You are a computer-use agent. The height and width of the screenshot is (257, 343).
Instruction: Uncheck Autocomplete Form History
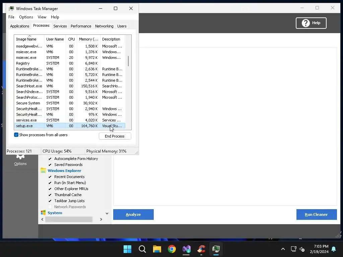coord(50,159)
